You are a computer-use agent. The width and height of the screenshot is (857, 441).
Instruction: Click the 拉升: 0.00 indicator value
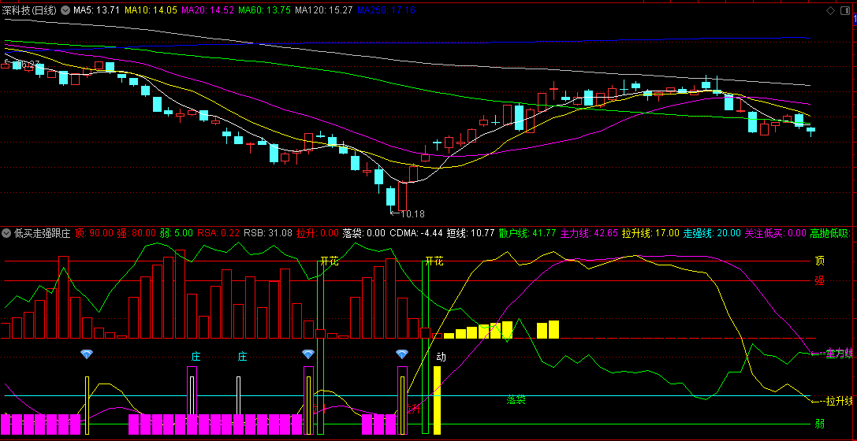(318, 234)
